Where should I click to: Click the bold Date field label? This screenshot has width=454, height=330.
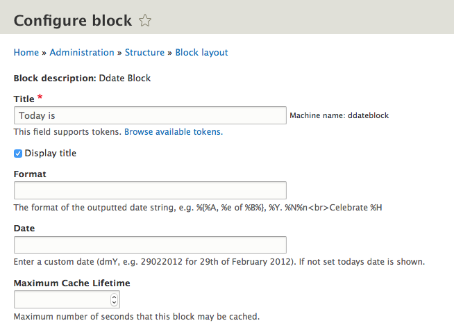point(24,229)
